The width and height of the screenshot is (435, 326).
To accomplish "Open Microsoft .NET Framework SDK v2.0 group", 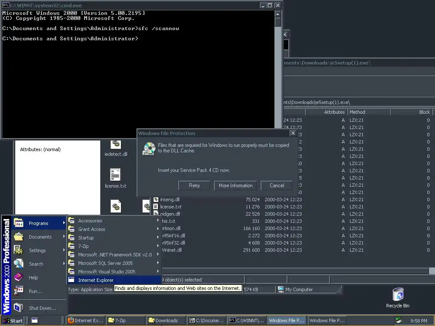I will click(114, 255).
